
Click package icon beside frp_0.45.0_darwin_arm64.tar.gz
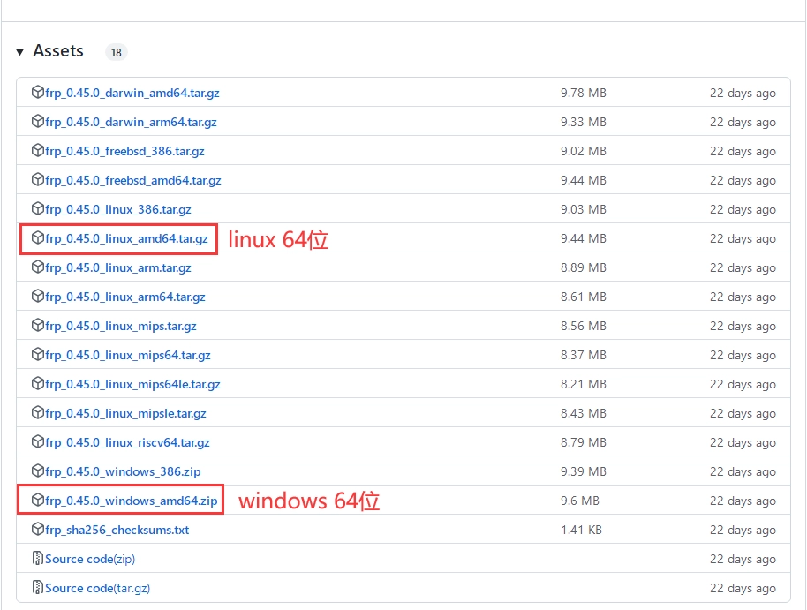[x=38, y=122]
